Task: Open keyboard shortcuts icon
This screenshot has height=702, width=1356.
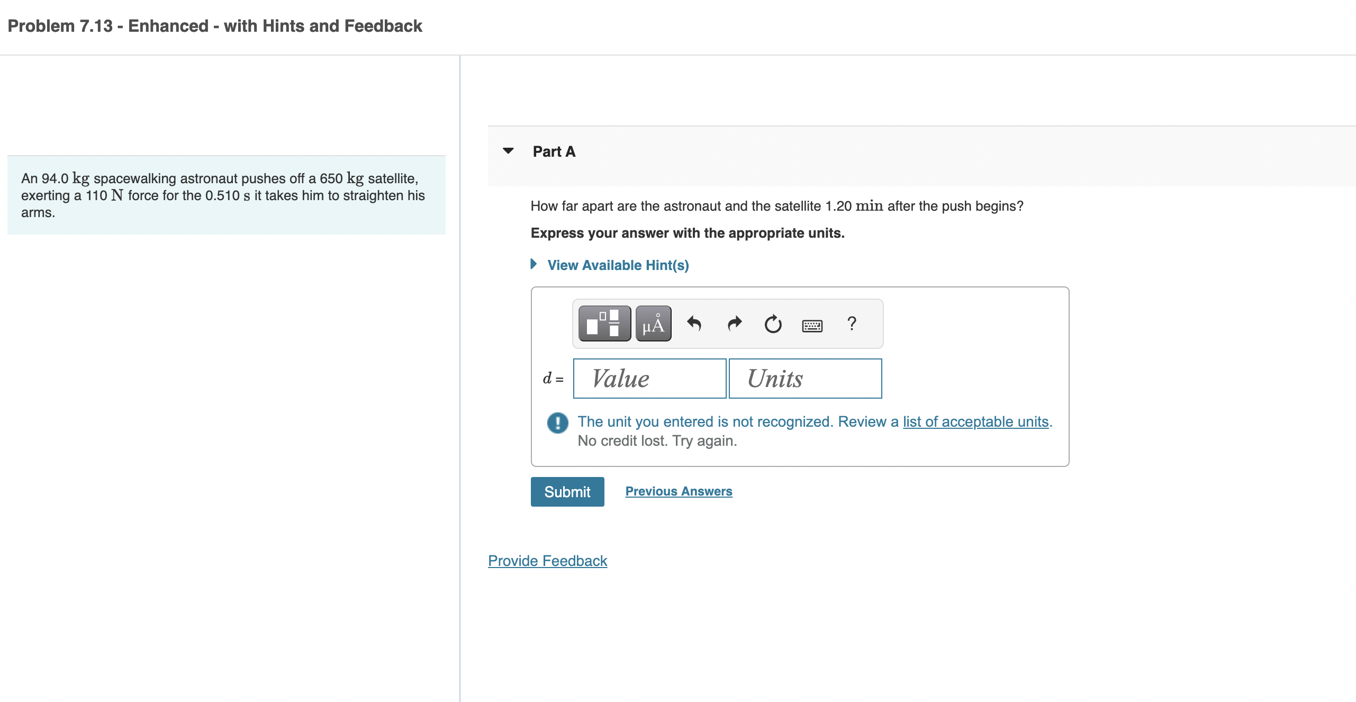Action: [812, 326]
